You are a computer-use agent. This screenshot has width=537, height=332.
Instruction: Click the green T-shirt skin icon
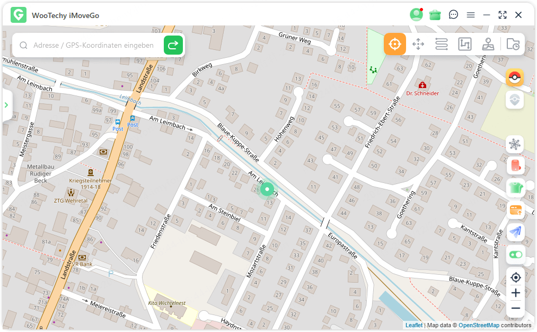click(514, 188)
